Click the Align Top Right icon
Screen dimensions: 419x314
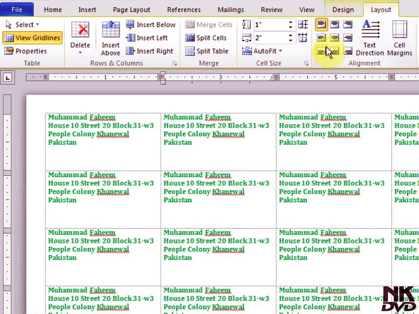[x=347, y=24]
